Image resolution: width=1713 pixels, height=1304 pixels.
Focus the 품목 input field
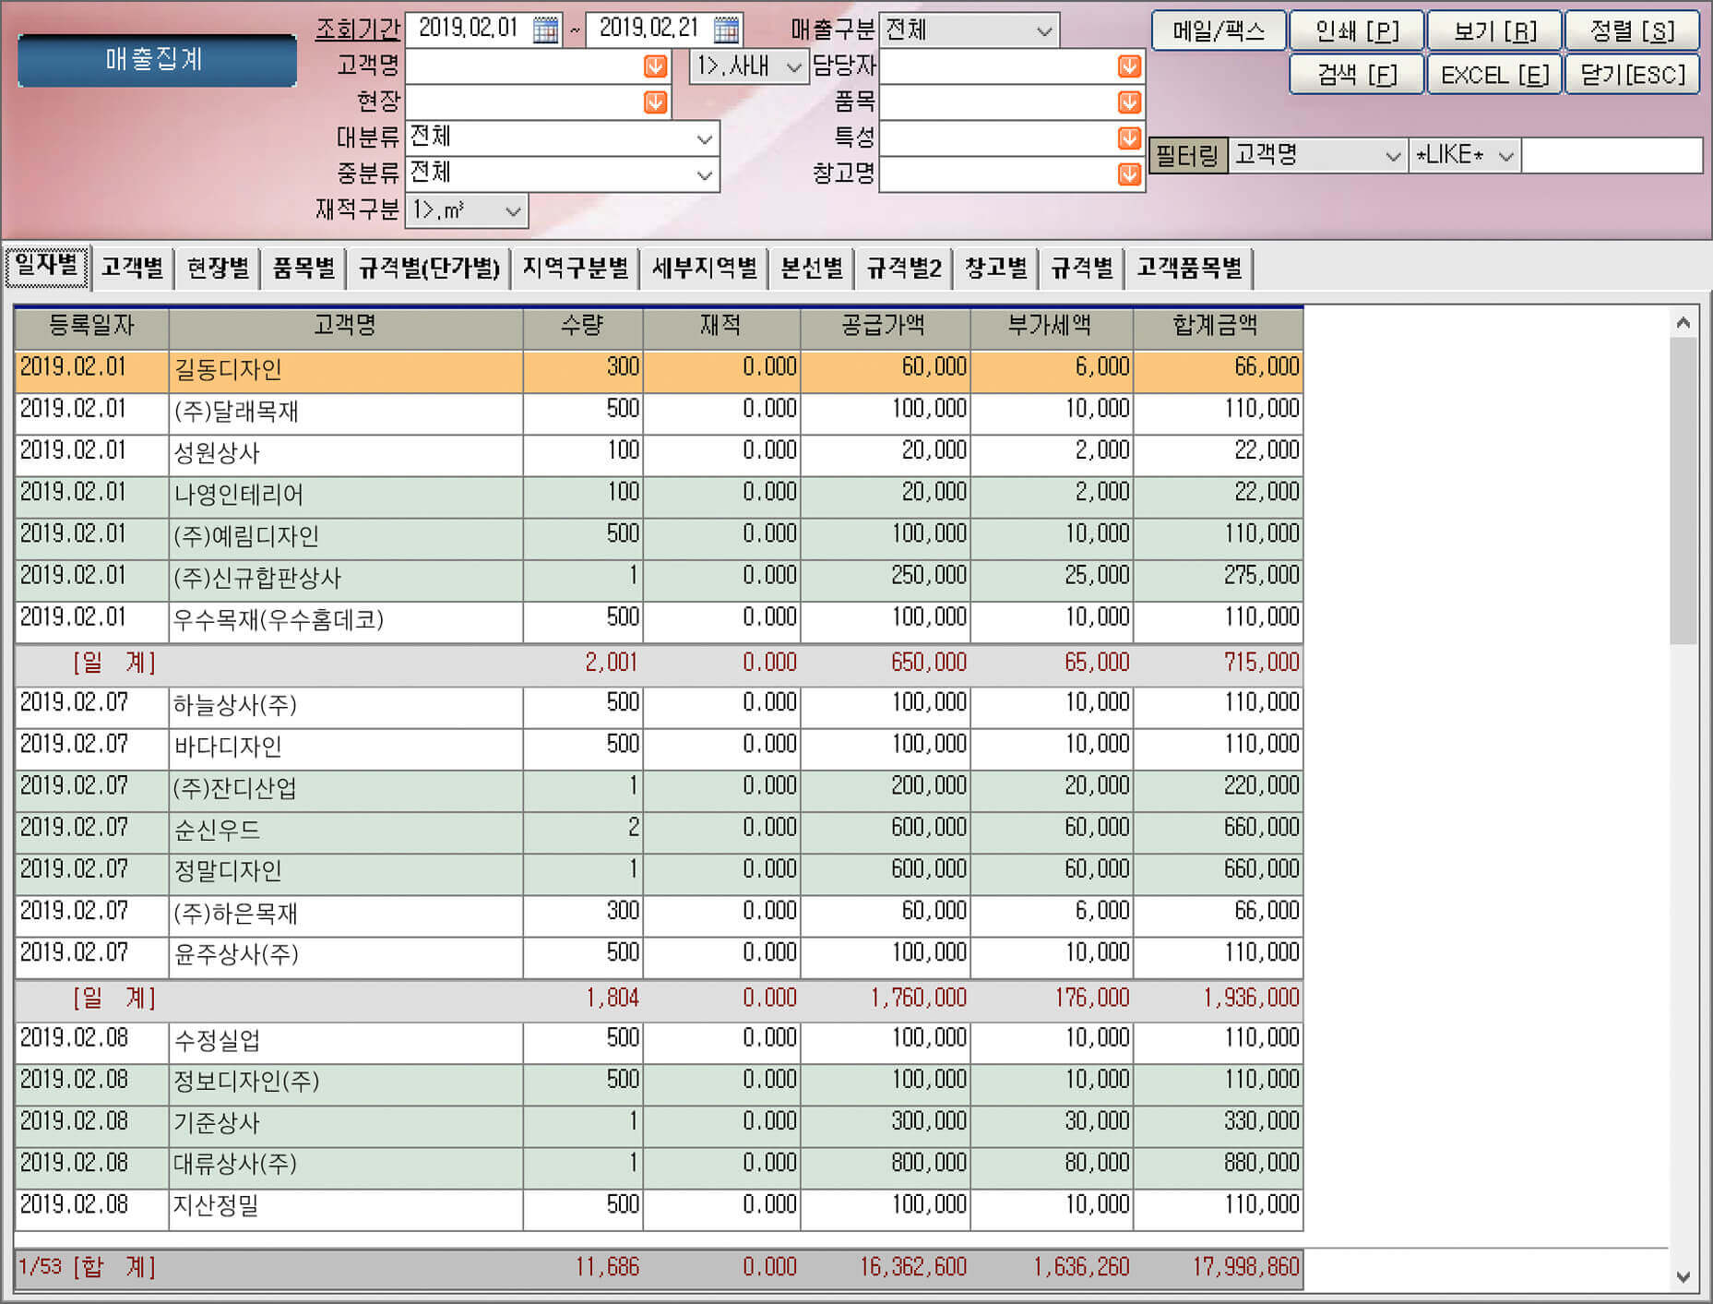coord(998,102)
